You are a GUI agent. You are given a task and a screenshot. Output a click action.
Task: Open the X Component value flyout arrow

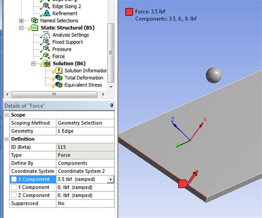point(111,179)
